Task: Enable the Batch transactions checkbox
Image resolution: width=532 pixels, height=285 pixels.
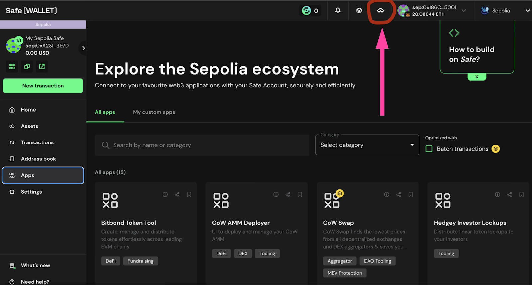Action: [x=429, y=149]
